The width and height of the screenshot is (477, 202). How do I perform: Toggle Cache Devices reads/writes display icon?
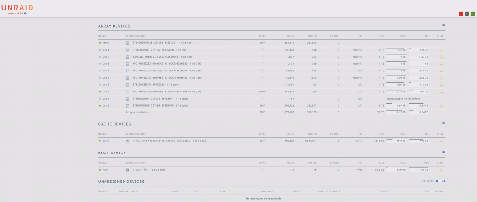[443, 123]
